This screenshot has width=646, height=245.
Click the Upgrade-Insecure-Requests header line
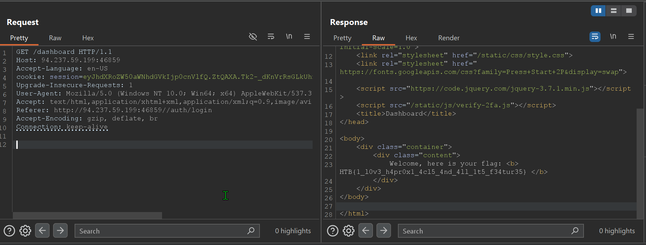point(75,85)
